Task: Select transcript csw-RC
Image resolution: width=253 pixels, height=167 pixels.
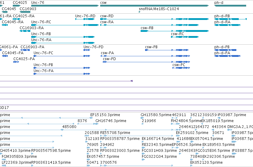Action: pyautogui.click(x=185, y=37)
